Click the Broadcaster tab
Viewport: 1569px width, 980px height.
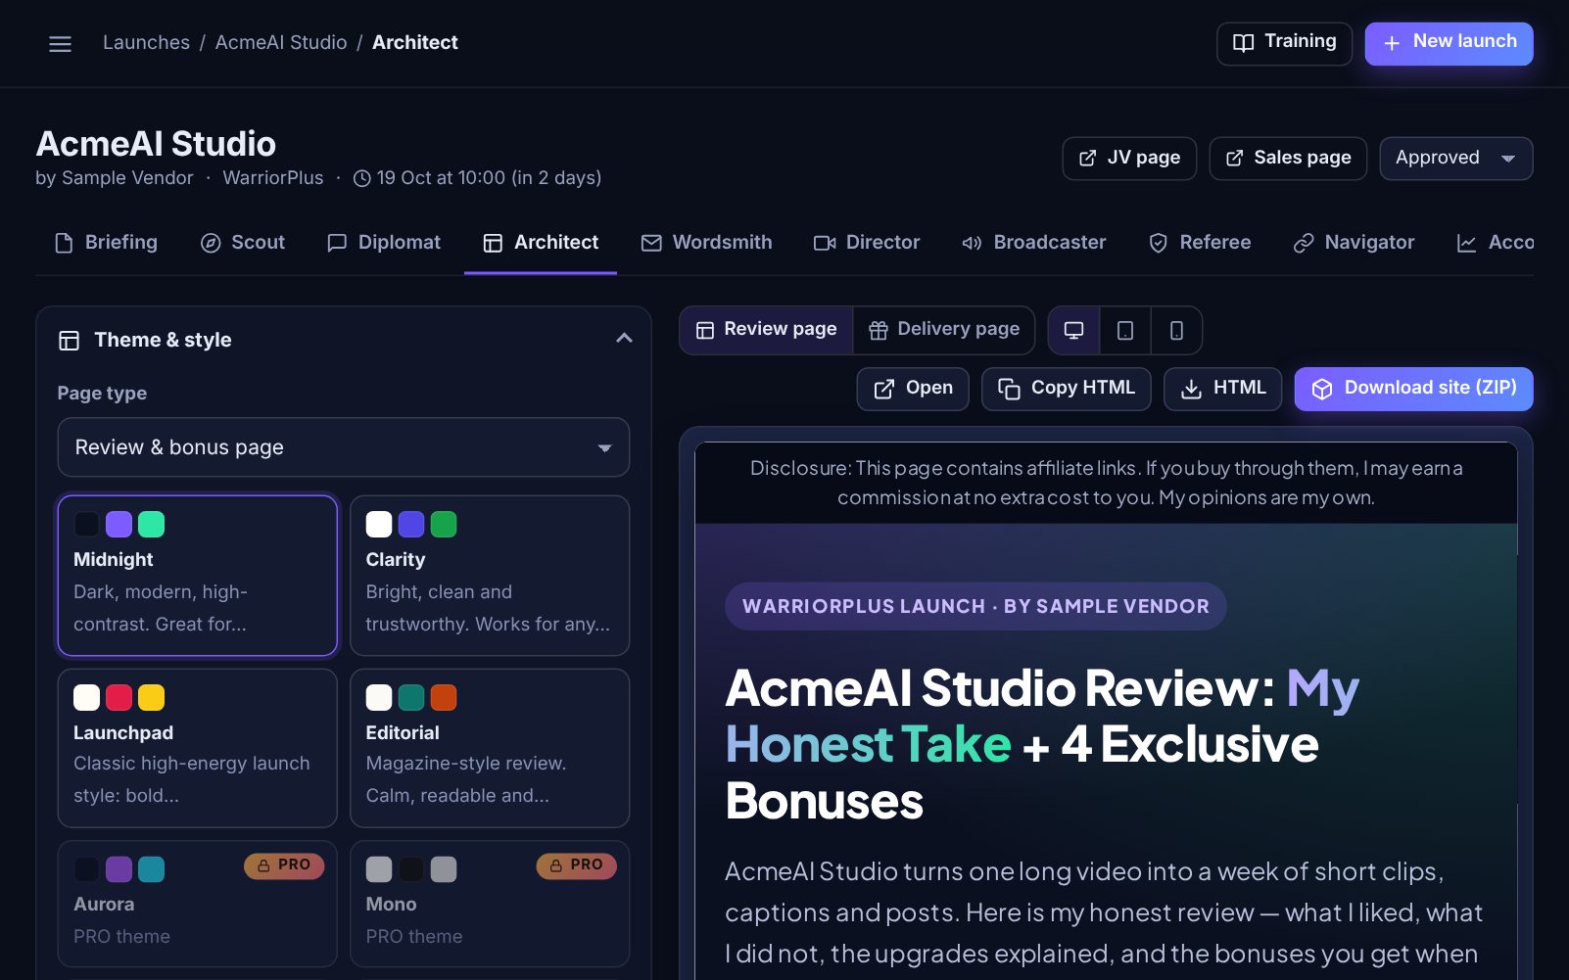[x=1033, y=243]
